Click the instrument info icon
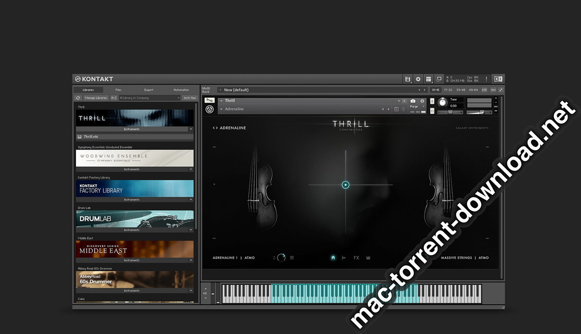This screenshot has height=334, width=581. (x=422, y=101)
